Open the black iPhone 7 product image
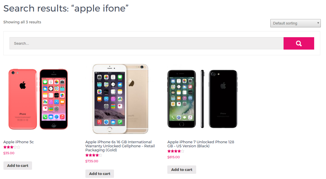The height and width of the screenshot is (179, 326). (x=202, y=99)
